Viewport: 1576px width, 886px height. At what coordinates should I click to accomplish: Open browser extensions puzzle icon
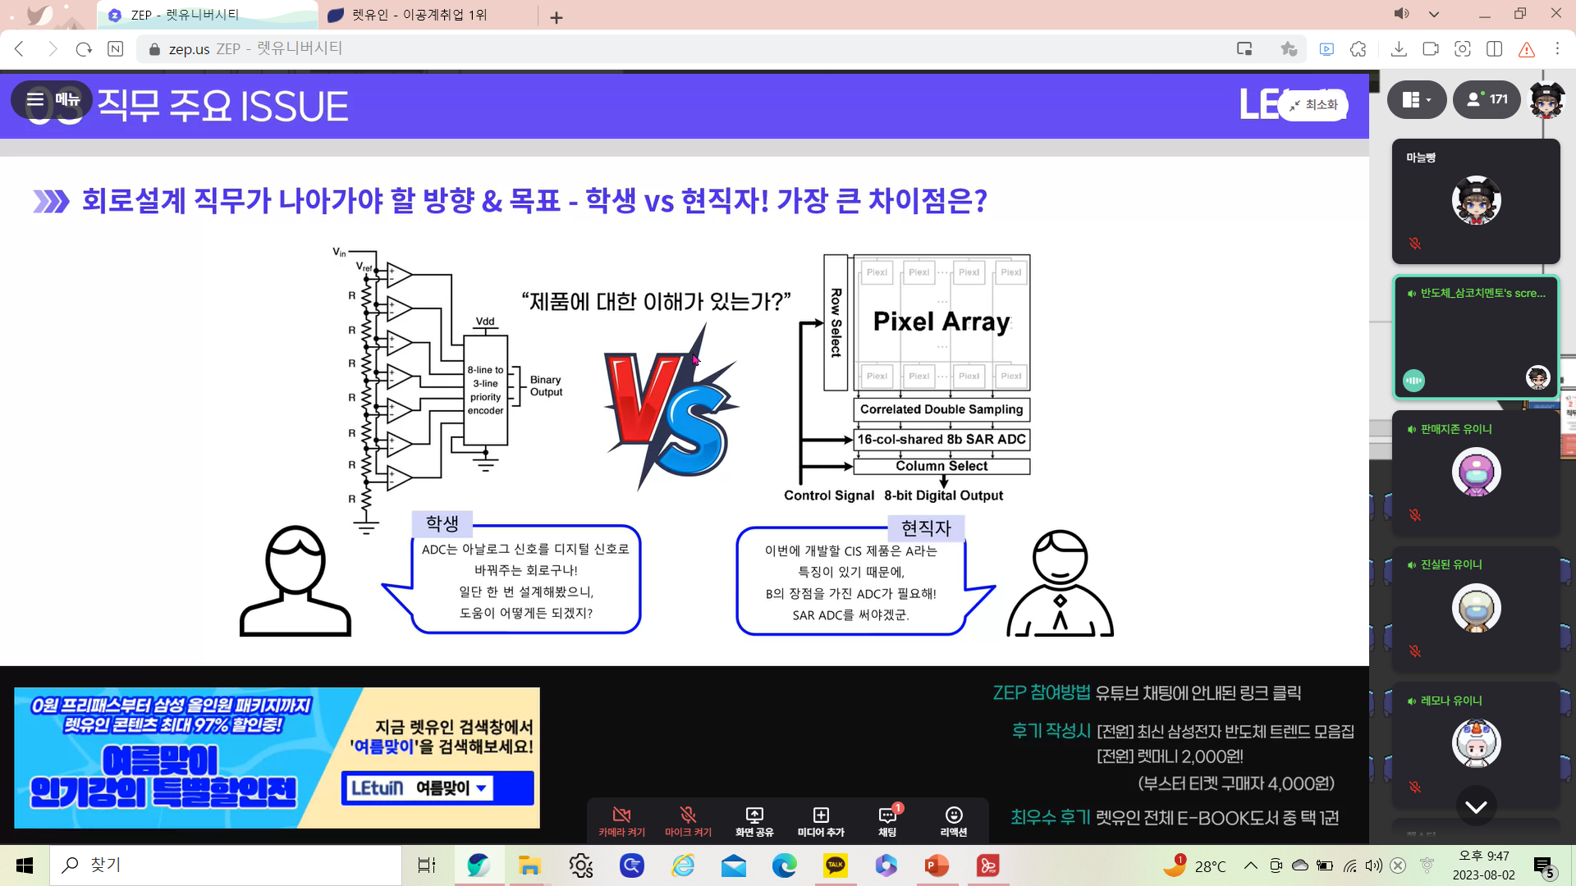click(x=1358, y=49)
